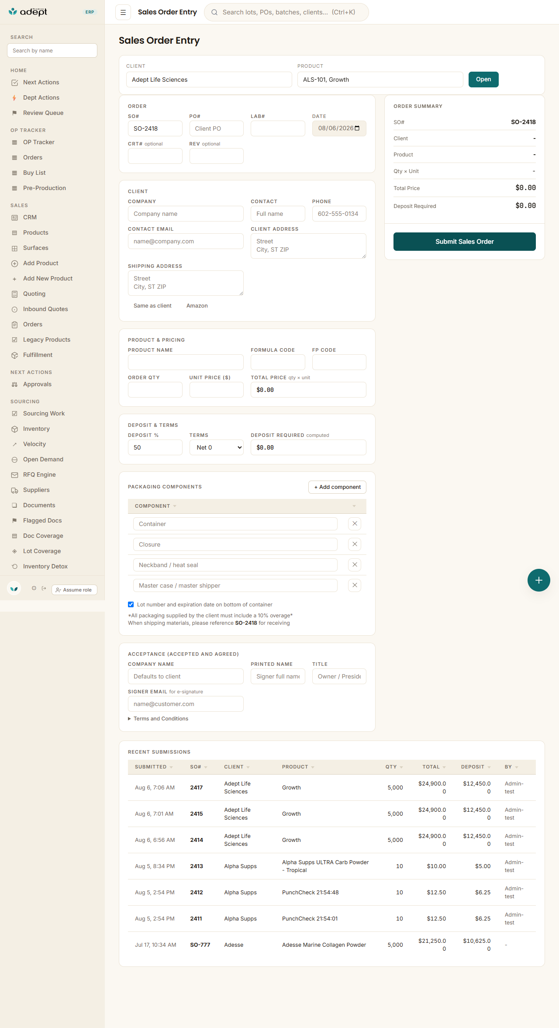Image resolution: width=559 pixels, height=1028 pixels.
Task: Click the flag icon beside Review Queue
Action: 14,113
